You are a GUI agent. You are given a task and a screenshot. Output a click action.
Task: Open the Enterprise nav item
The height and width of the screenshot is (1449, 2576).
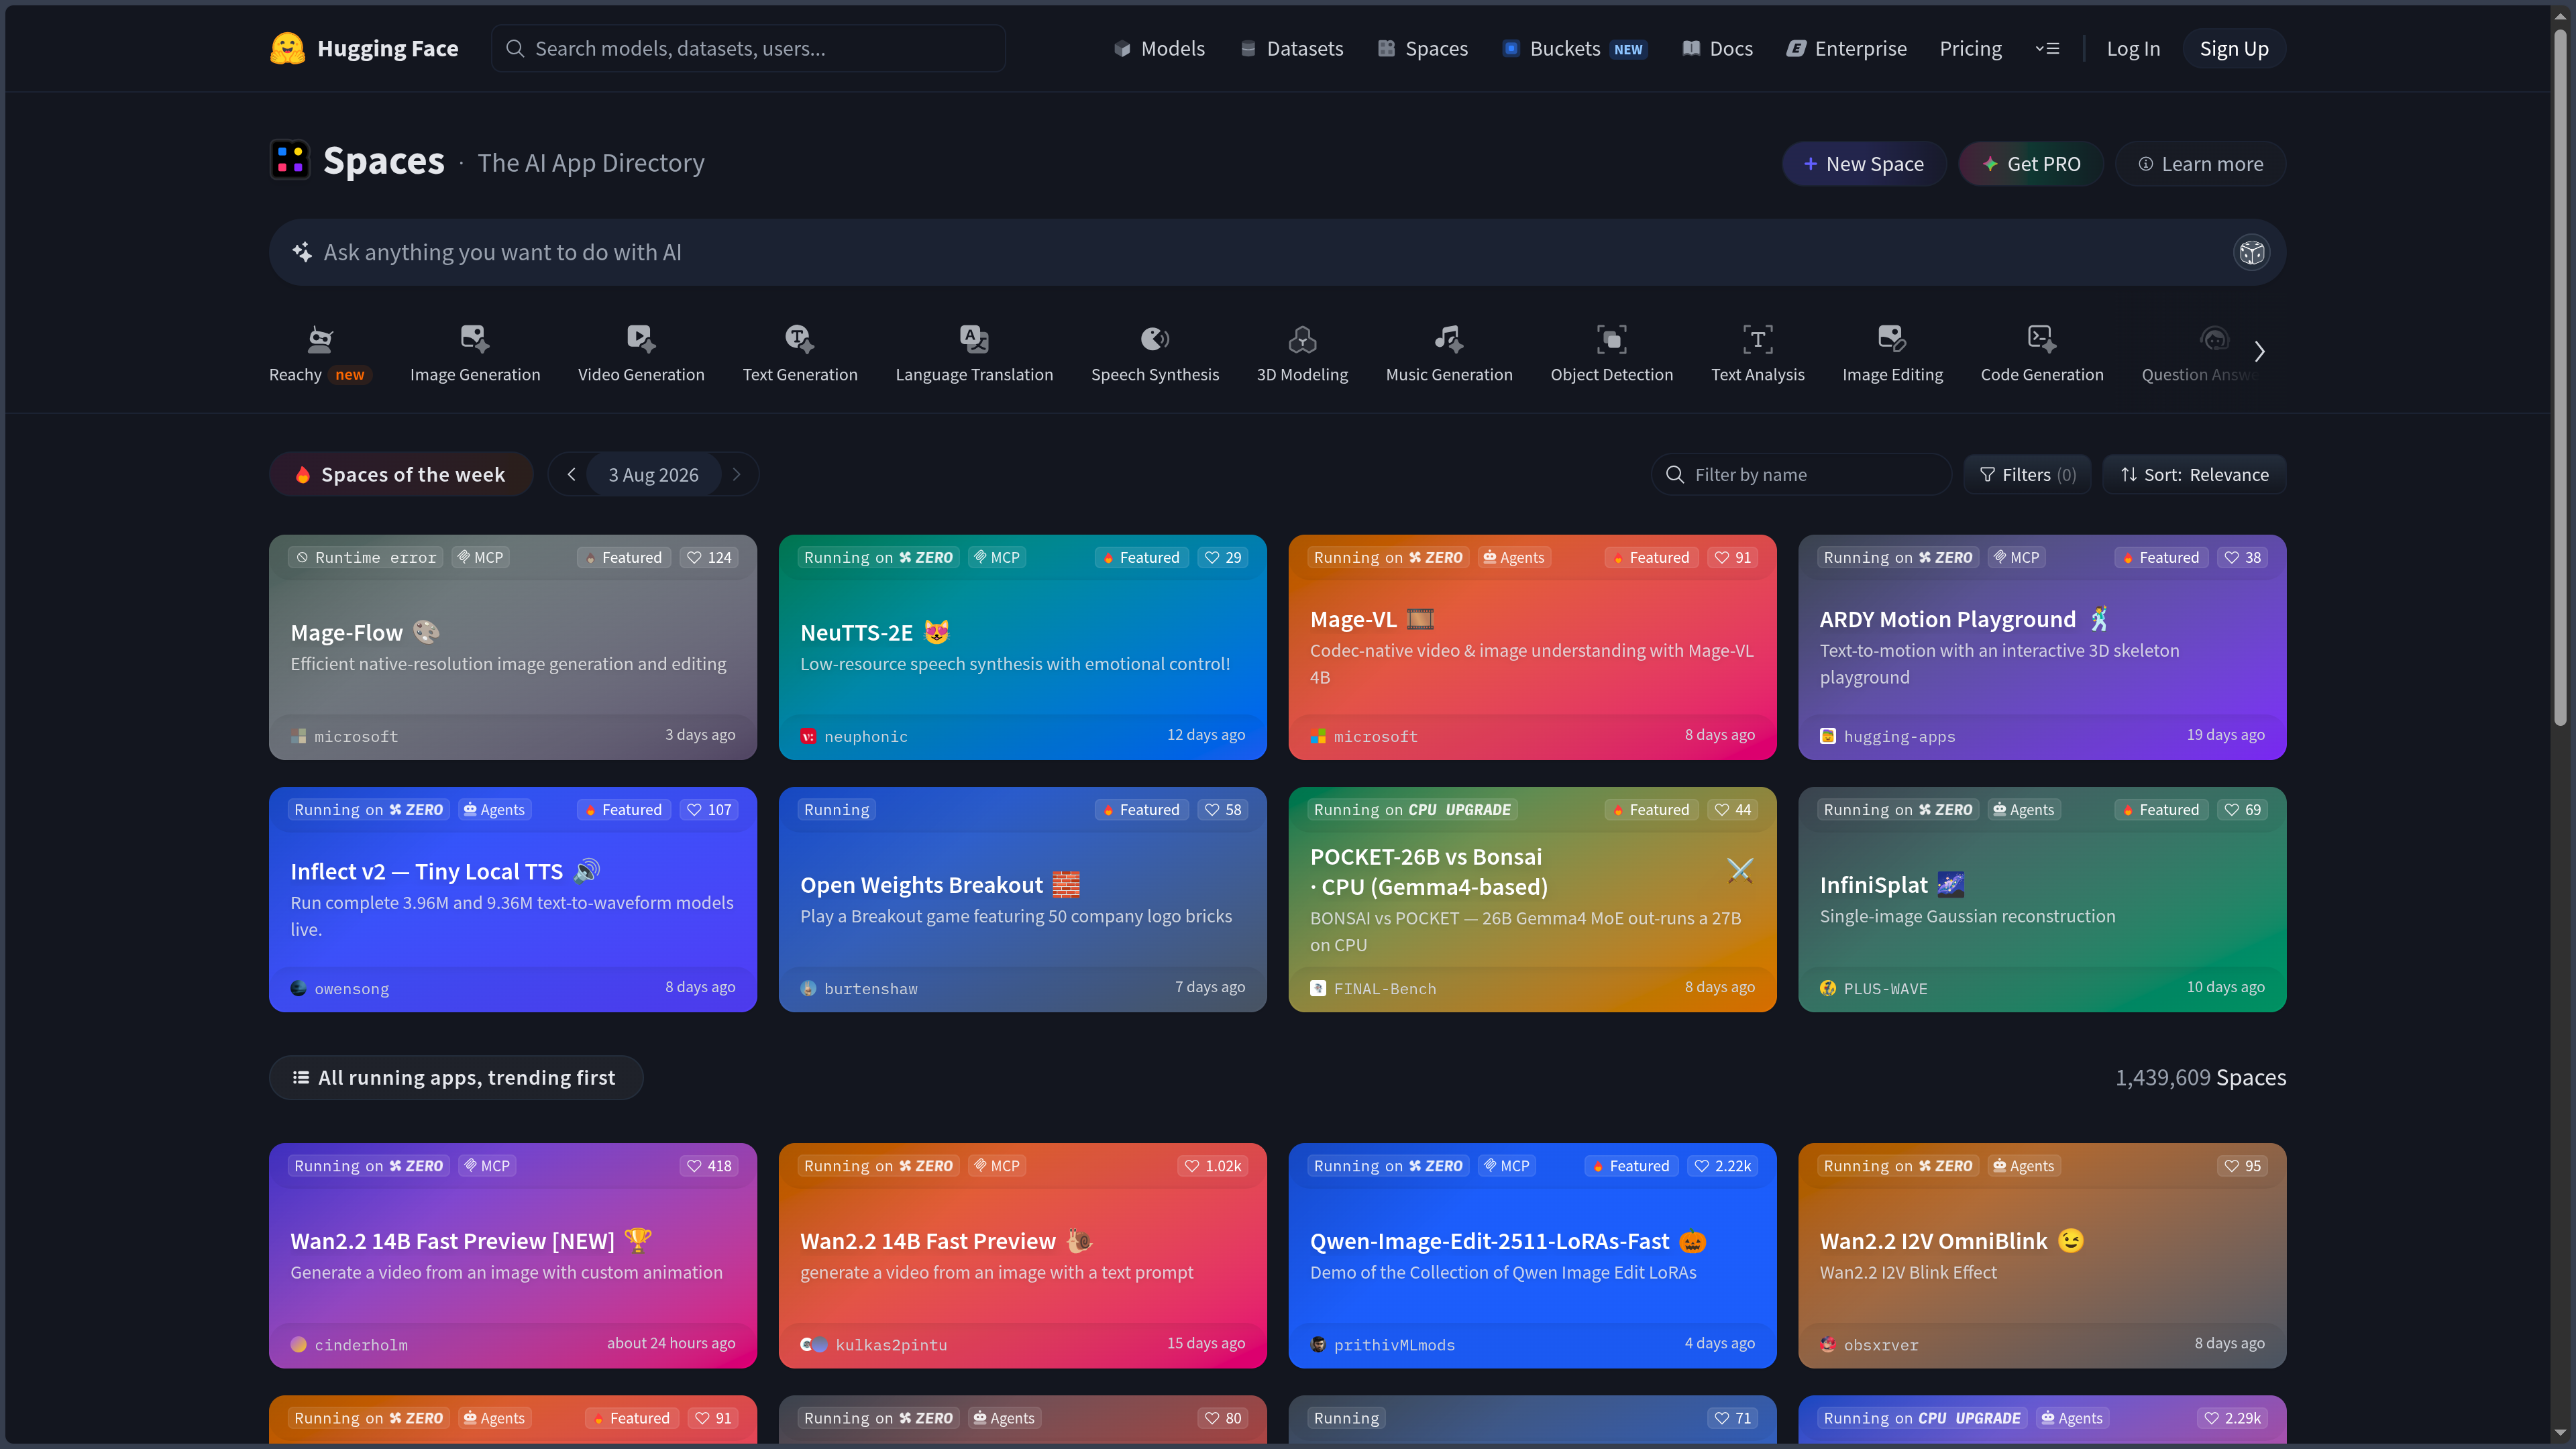(1846, 48)
